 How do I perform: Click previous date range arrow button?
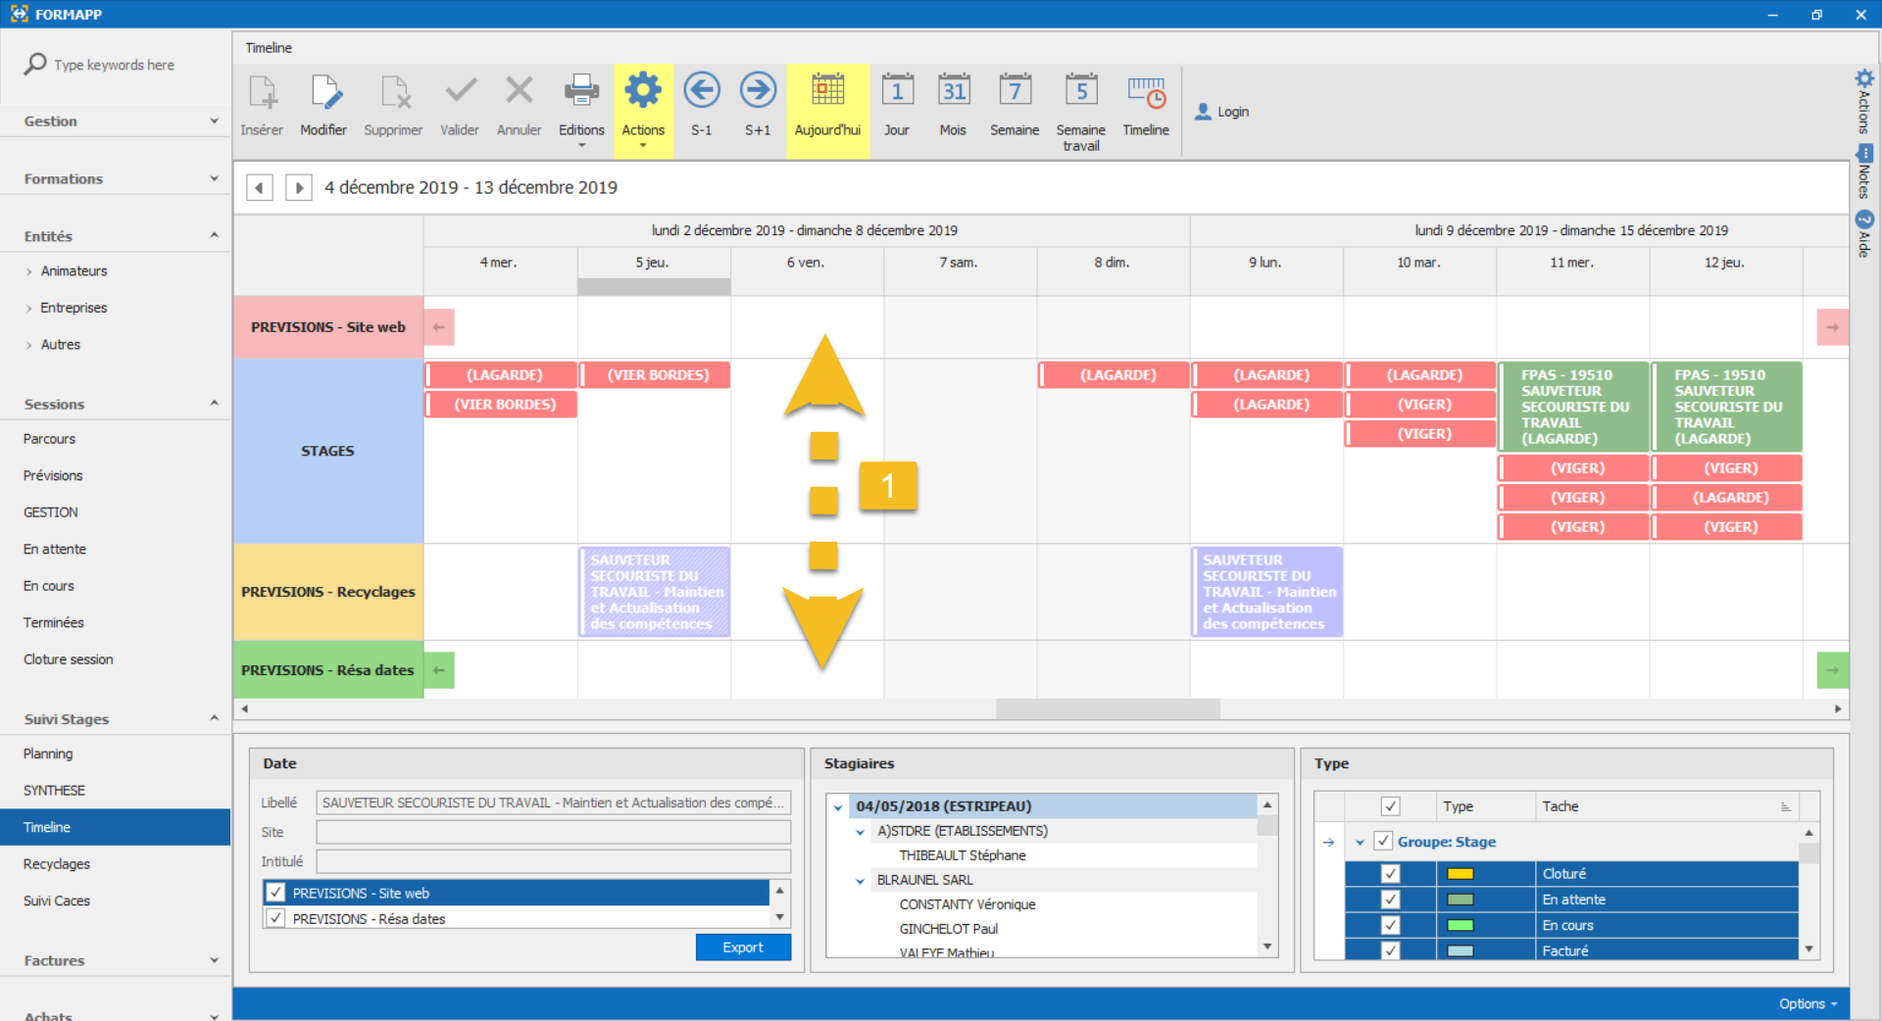(260, 187)
